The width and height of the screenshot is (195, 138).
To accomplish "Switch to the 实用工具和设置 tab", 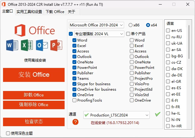I will pos(29,12).
